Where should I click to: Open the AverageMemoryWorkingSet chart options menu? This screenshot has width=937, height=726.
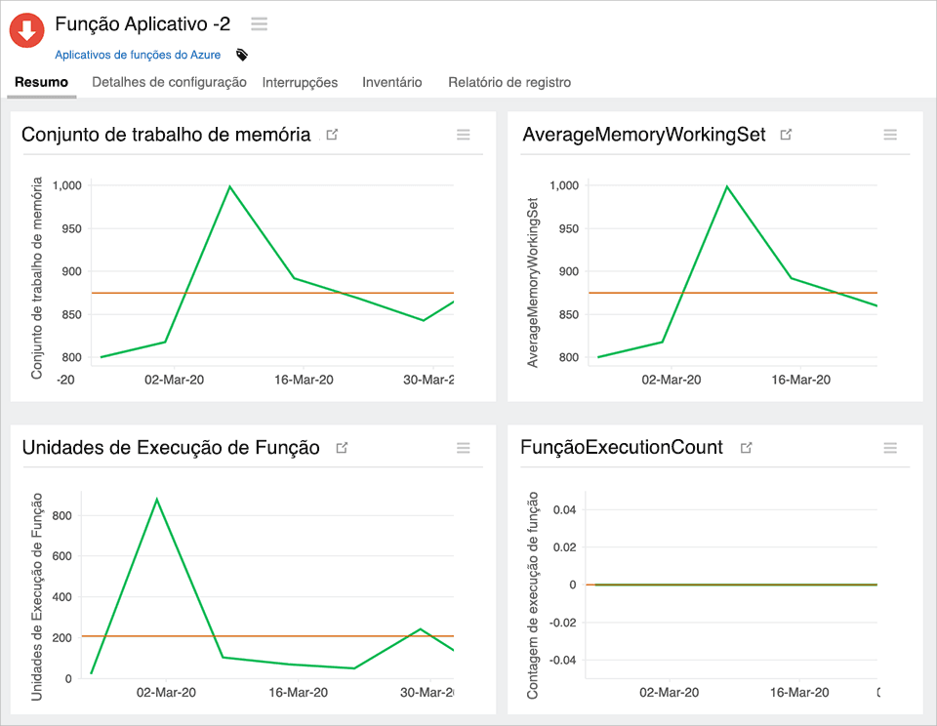[889, 136]
